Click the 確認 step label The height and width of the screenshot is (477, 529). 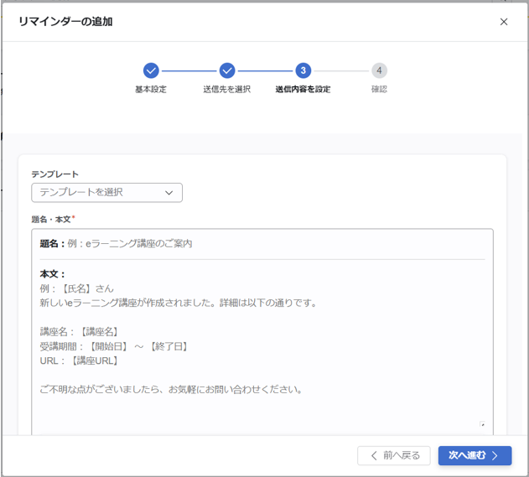pyautogui.click(x=379, y=90)
